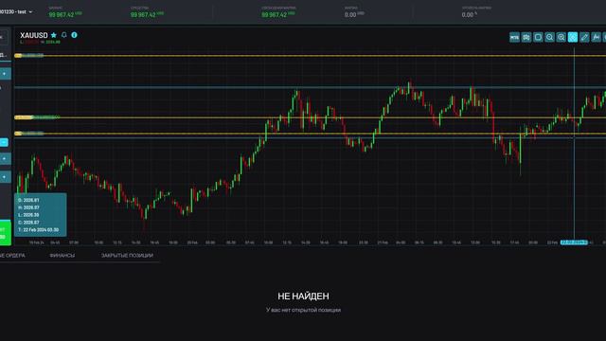Image resolution: width=606 pixels, height=341 pixels.
Task: Click the bright cyan minus button in sidebar
Action: pyautogui.click(x=4, y=143)
